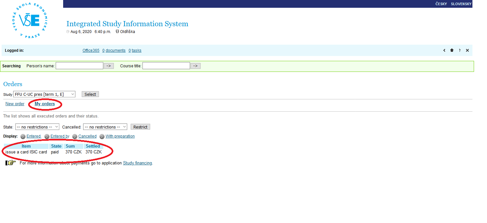Expand the State filter dropdown
The image size is (487, 223).
37,127
